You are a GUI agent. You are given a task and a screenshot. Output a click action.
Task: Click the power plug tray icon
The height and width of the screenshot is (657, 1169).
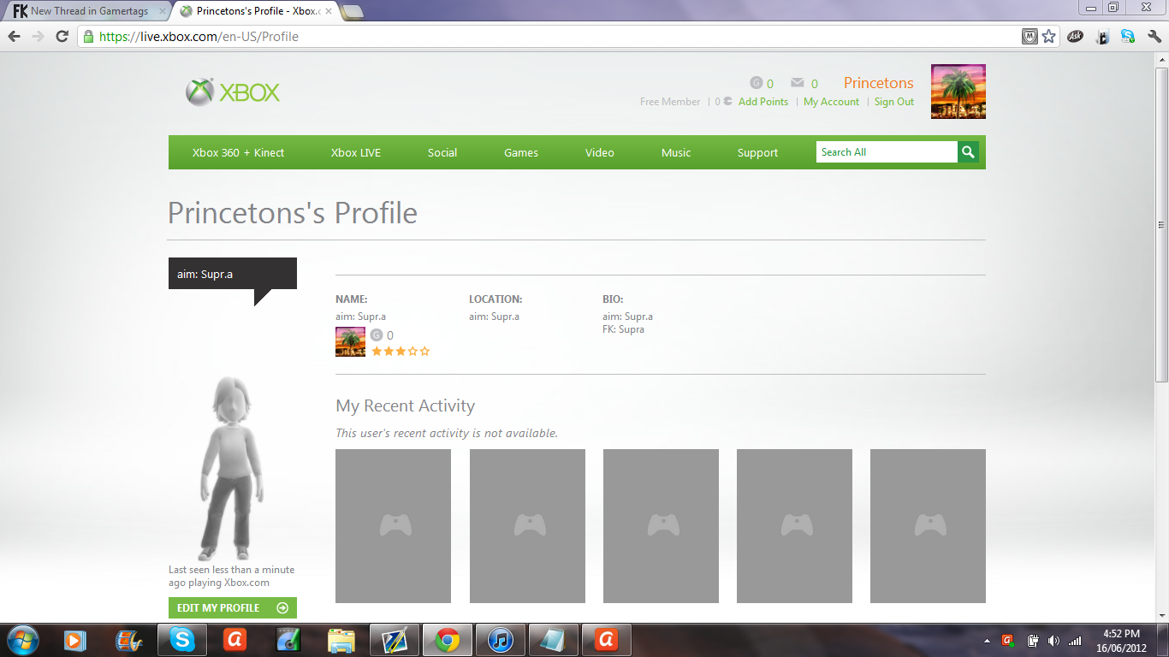(x=1032, y=641)
